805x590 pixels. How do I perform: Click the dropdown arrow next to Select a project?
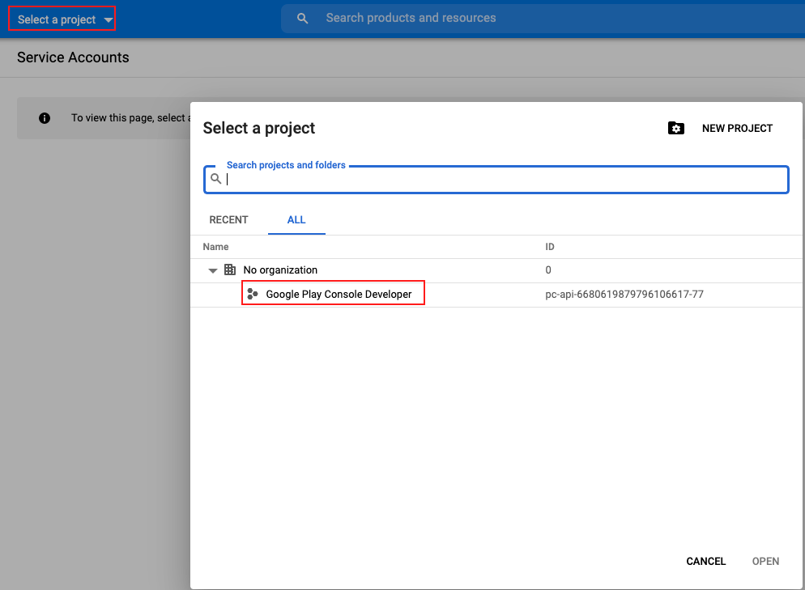(x=109, y=18)
